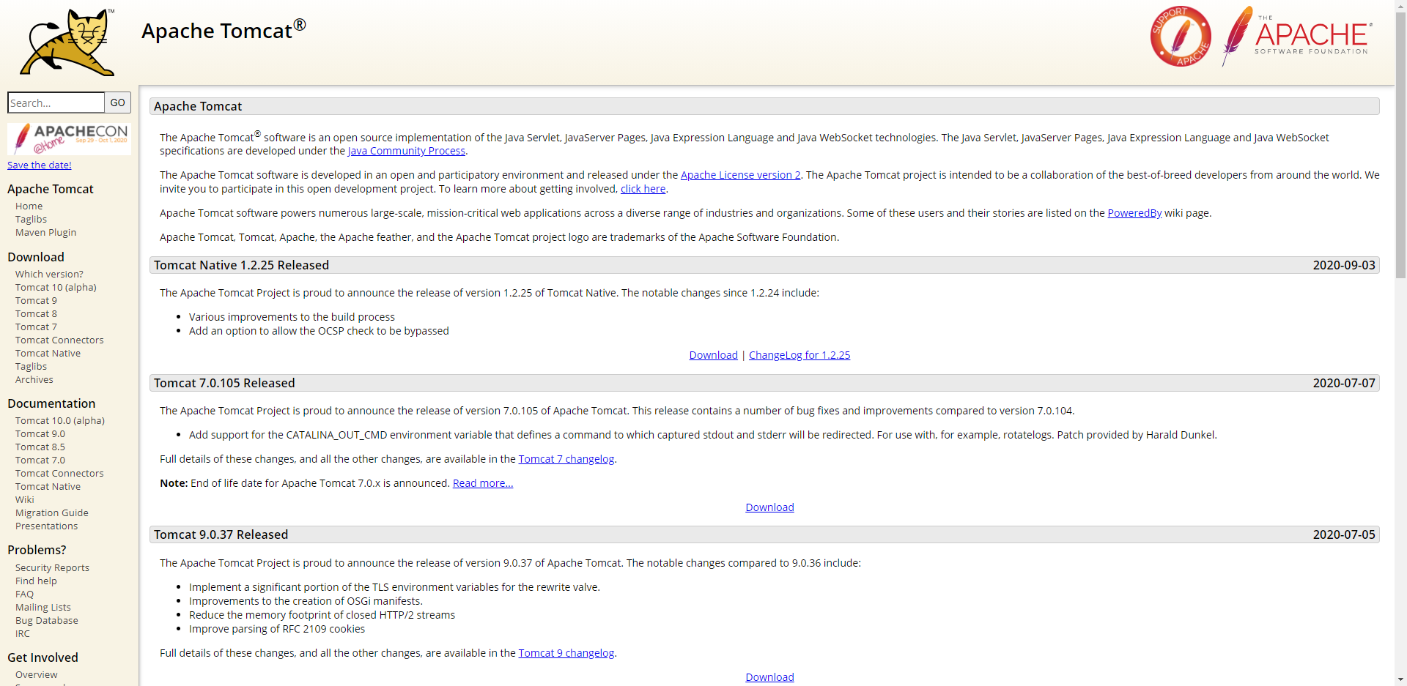This screenshot has width=1407, height=686.
Task: Open Security Reports link
Action: [x=52, y=568]
